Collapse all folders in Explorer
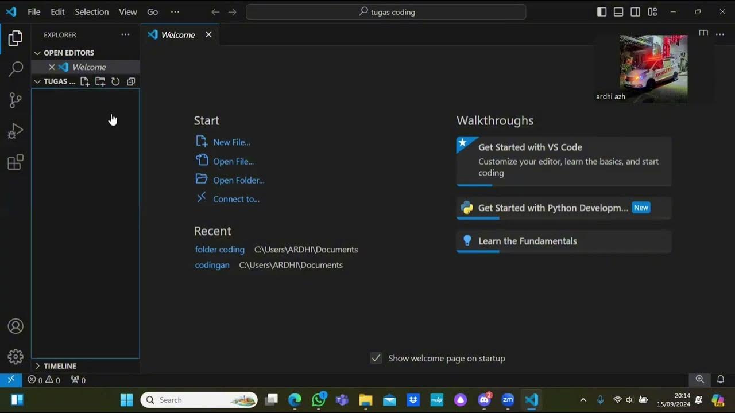 131,81
